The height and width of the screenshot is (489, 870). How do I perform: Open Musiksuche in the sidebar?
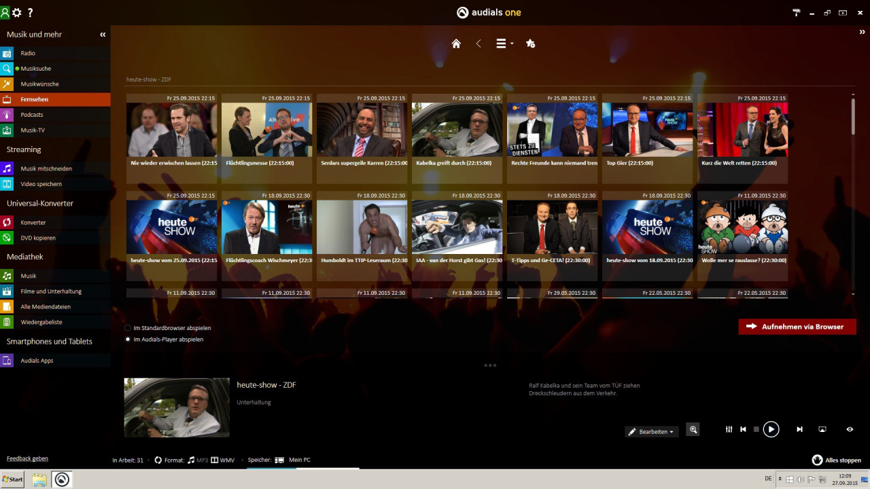[55, 69]
